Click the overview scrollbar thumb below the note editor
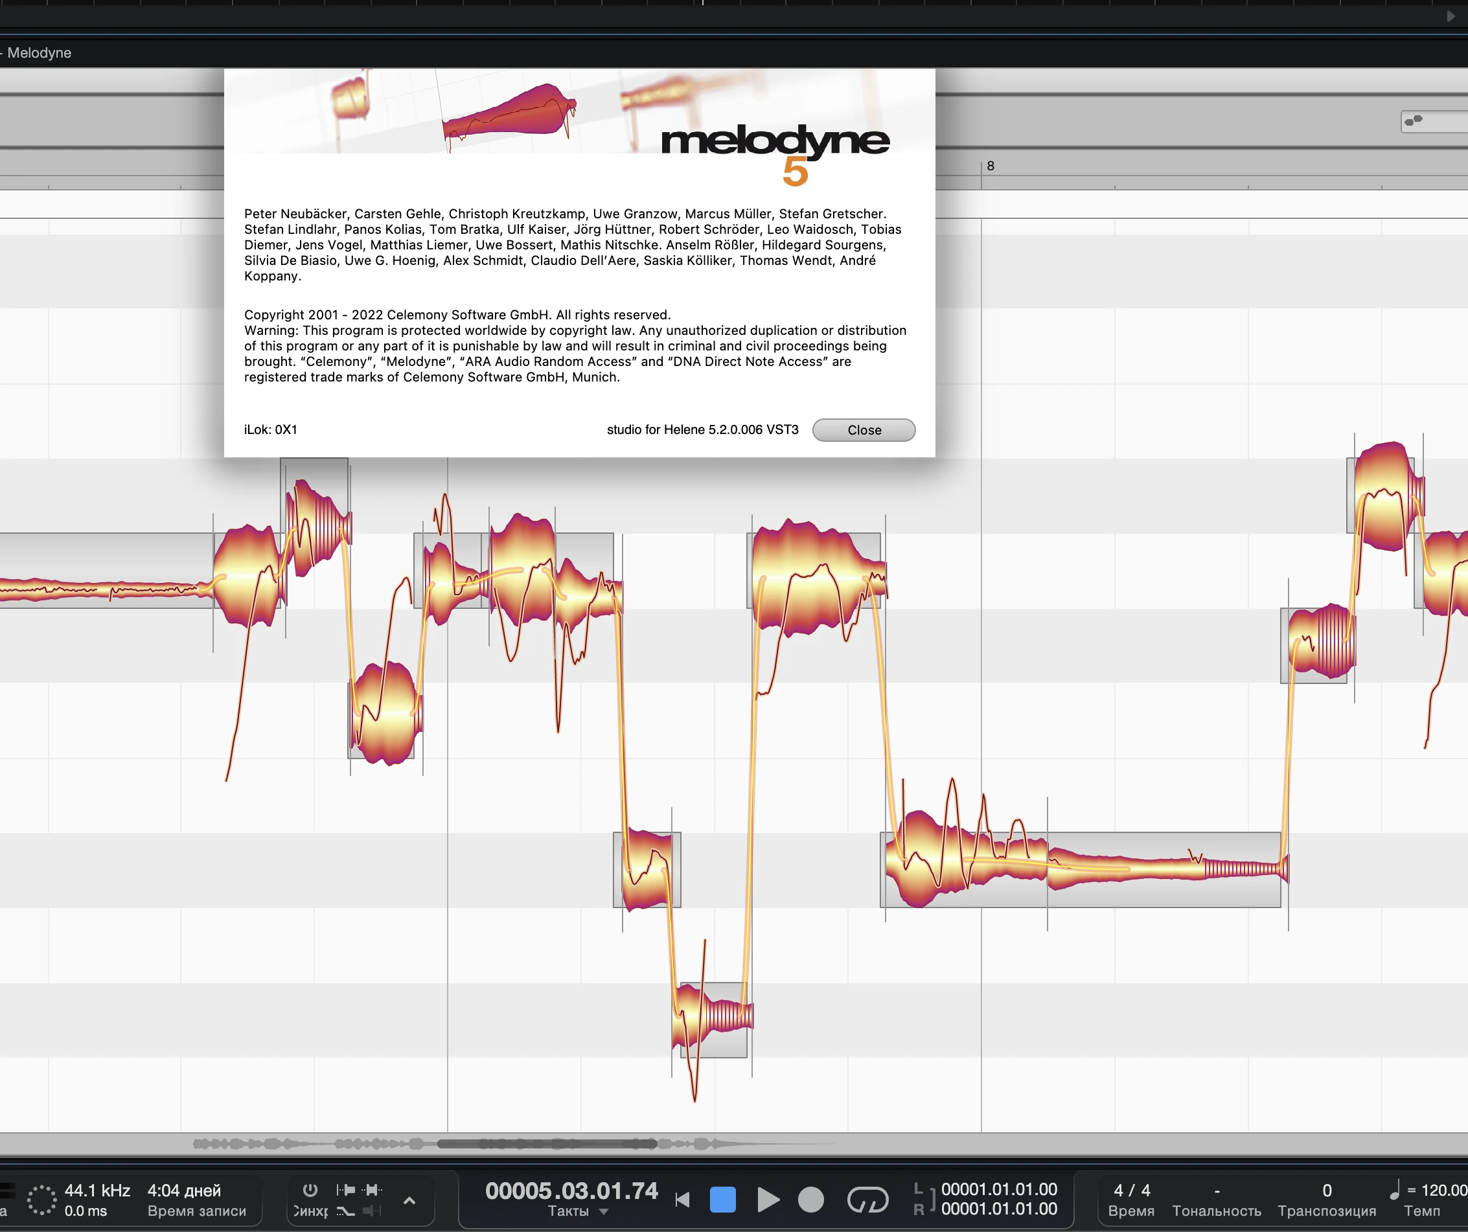This screenshot has height=1232, width=1468. (x=547, y=1144)
